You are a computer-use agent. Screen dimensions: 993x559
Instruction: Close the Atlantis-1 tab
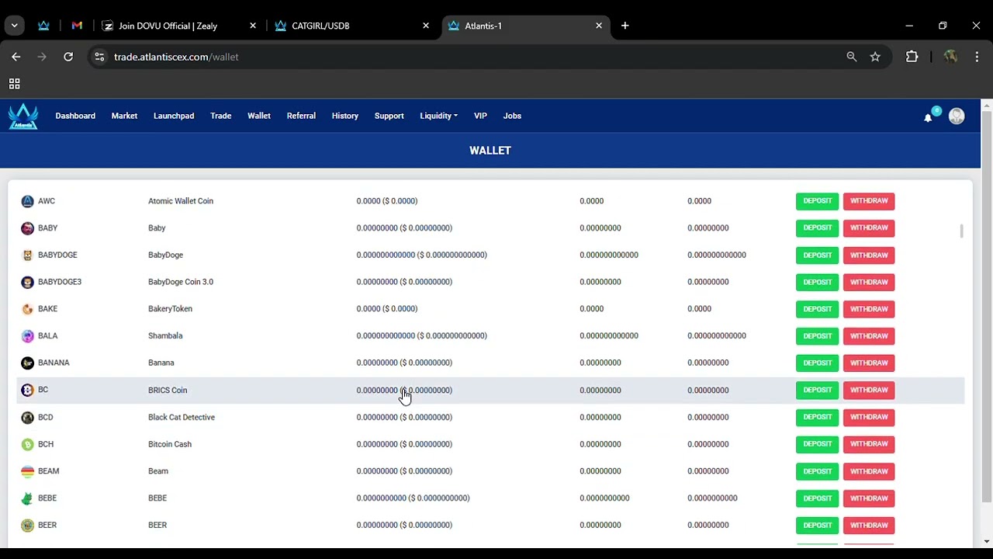(599, 26)
